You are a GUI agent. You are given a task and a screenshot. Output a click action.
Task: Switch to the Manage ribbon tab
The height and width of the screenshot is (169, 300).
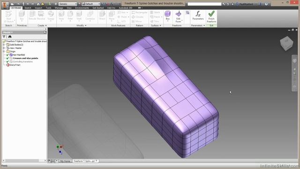(59, 8)
